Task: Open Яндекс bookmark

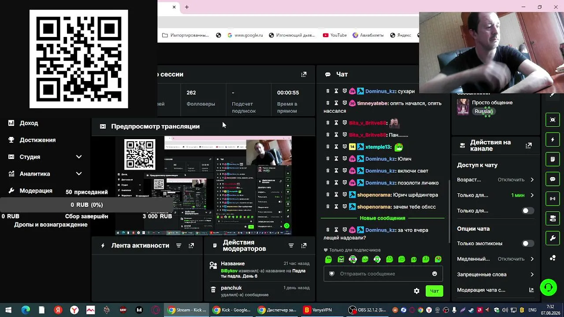Action: pyautogui.click(x=400, y=35)
